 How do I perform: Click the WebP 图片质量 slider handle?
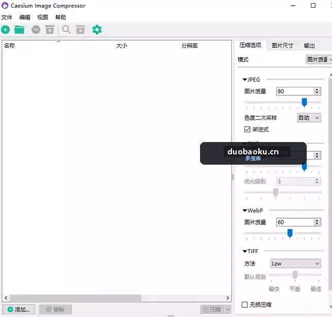(290, 233)
